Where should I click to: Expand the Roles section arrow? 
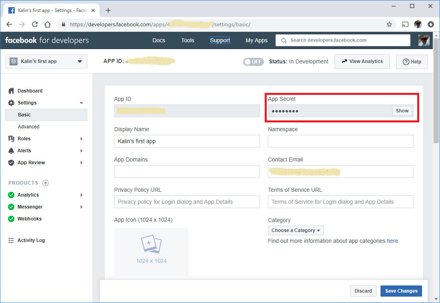tap(81, 139)
